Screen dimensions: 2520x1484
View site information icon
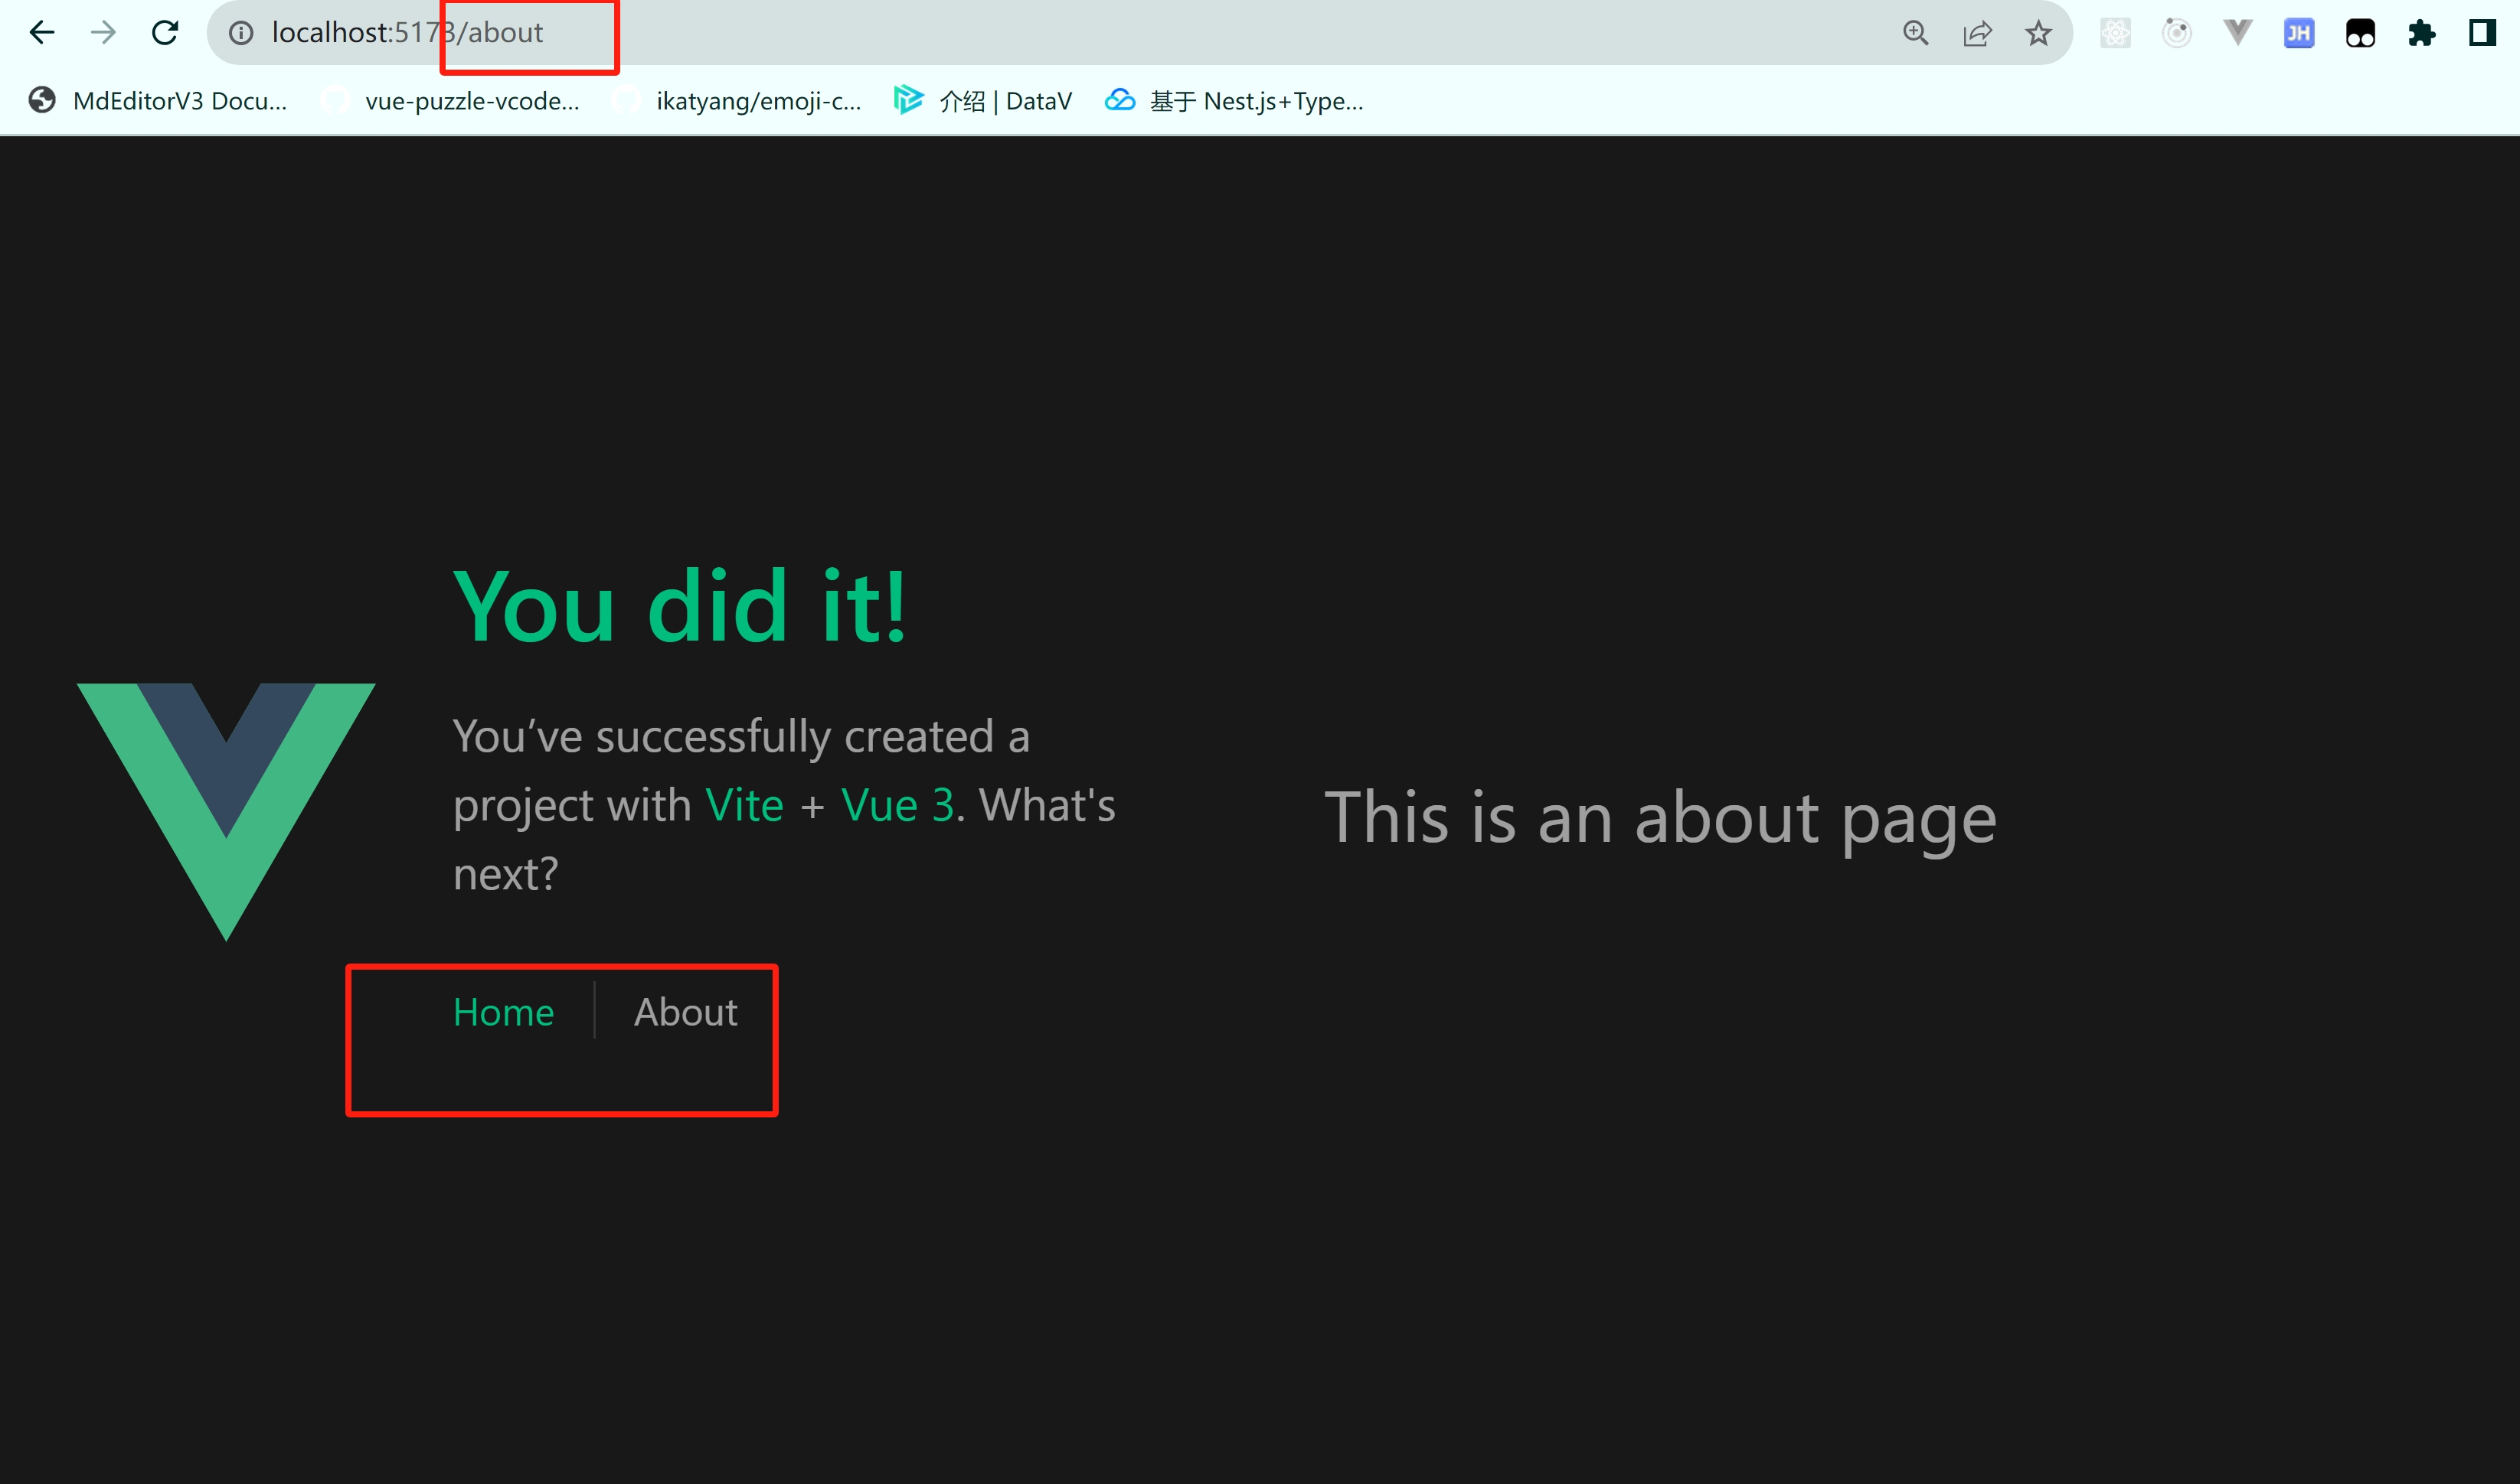point(241,33)
